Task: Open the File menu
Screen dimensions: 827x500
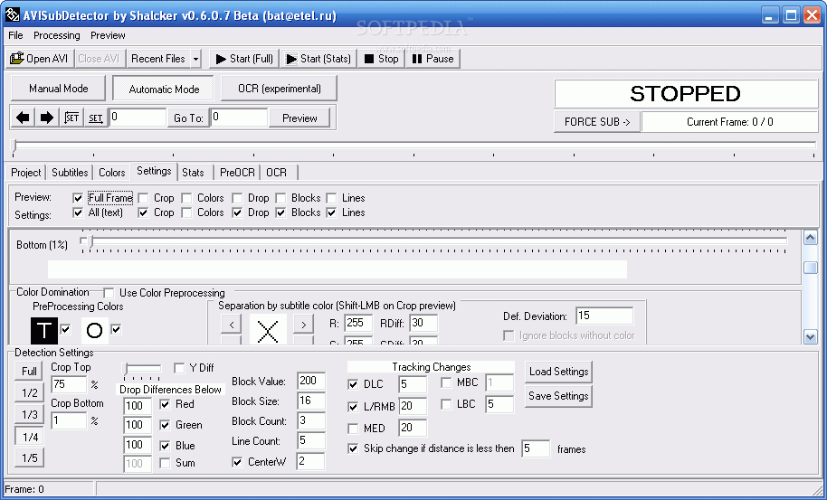Action: click(x=15, y=35)
